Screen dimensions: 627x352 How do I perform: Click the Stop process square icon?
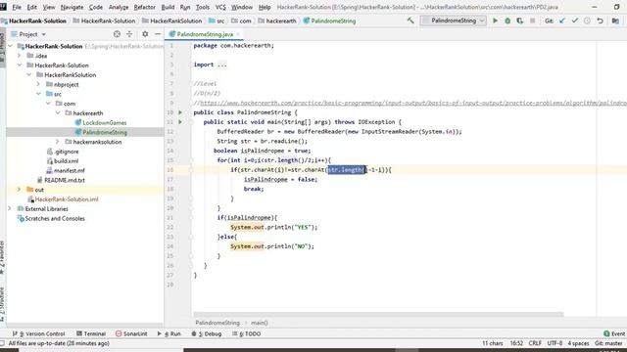[532, 21]
